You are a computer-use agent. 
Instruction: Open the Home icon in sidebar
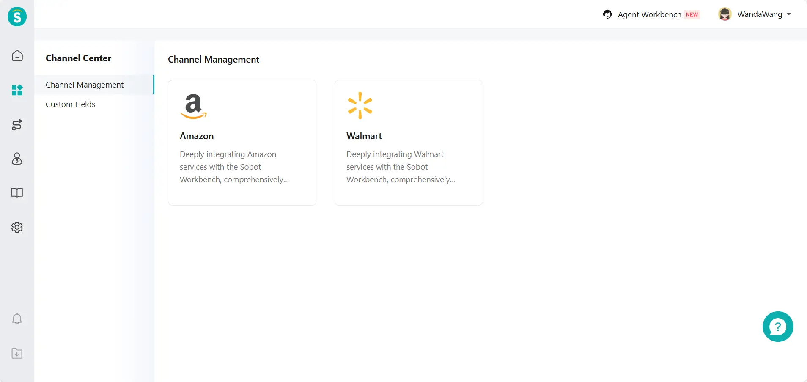(x=17, y=56)
